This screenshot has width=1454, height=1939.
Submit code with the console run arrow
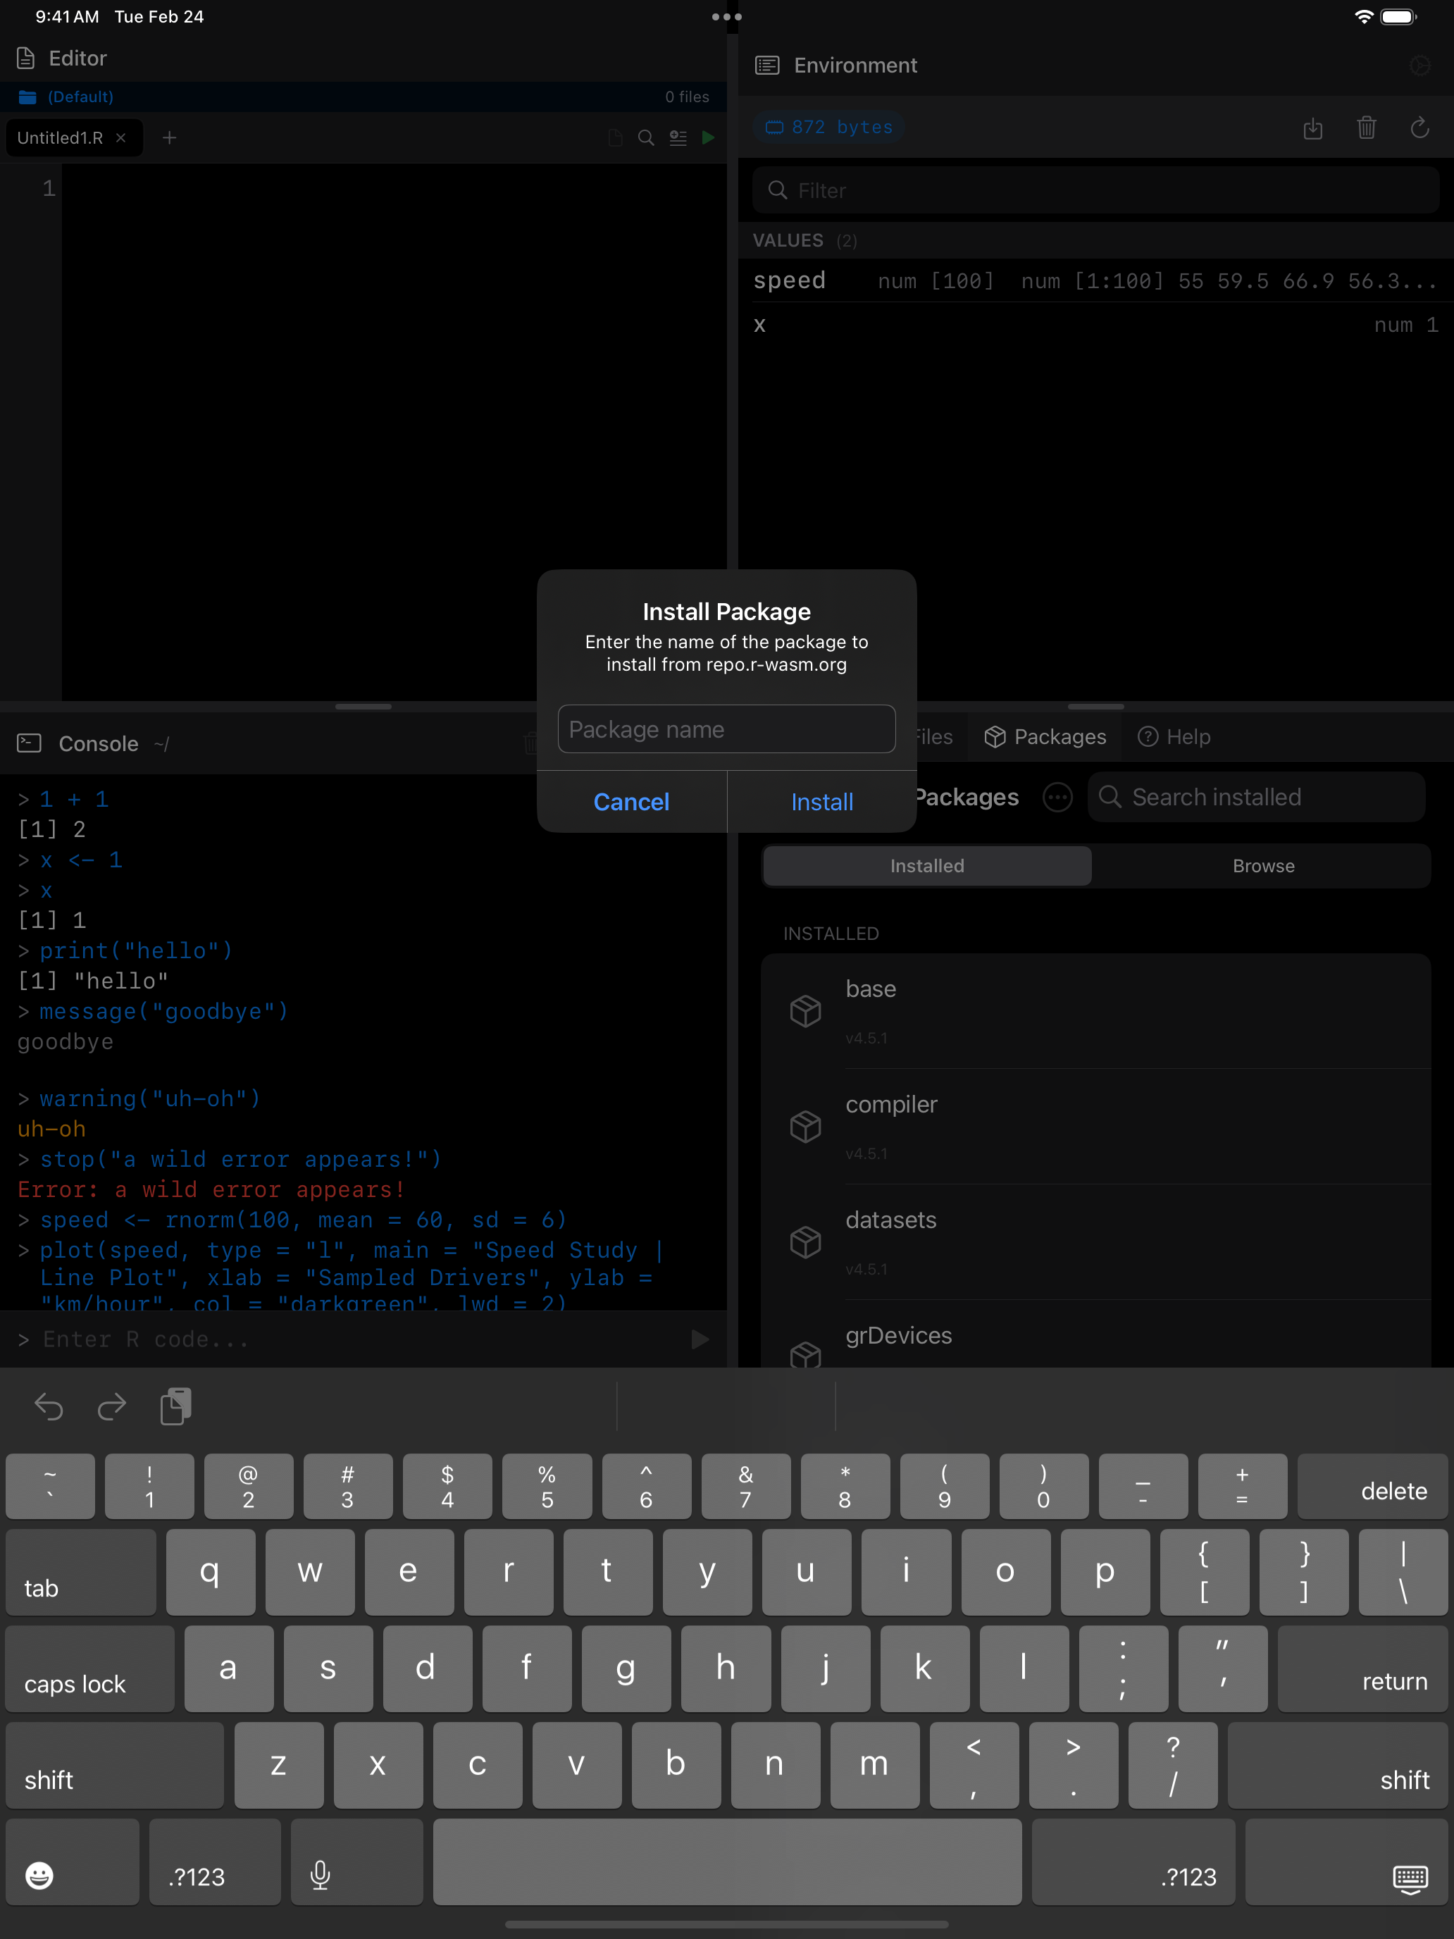point(699,1339)
